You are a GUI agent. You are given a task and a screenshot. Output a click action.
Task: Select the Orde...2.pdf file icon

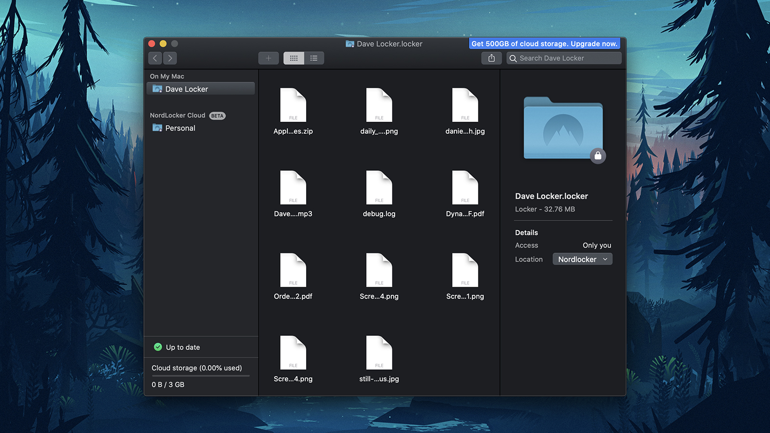pyautogui.click(x=293, y=270)
